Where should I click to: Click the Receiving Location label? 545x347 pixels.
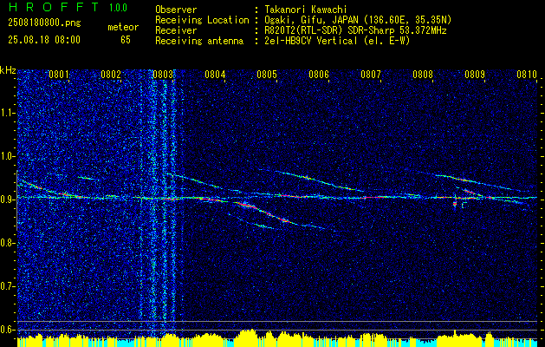[202, 20]
